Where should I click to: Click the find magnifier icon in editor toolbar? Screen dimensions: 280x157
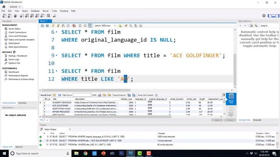coord(131,26)
